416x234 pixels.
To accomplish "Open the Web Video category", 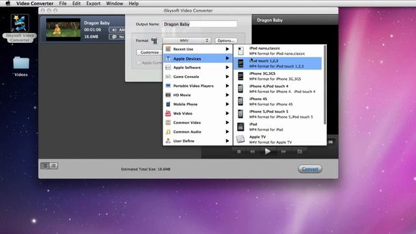I will (198, 113).
